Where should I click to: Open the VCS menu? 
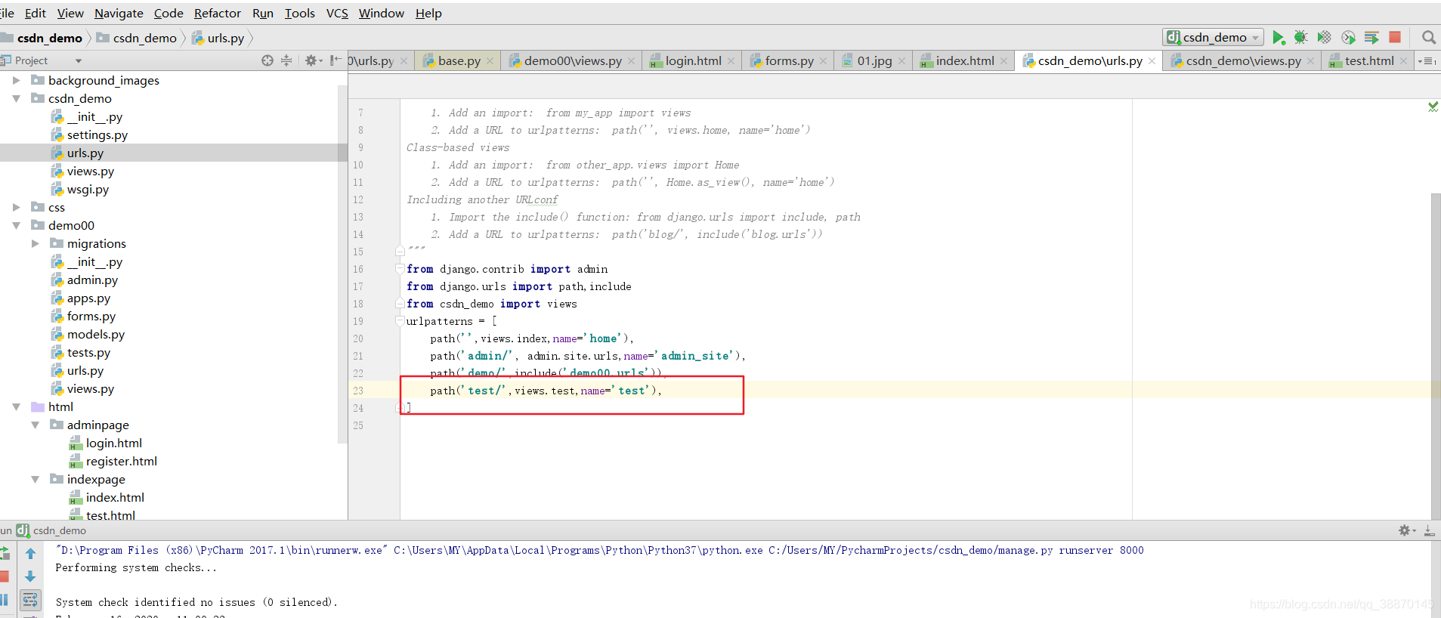coord(337,13)
